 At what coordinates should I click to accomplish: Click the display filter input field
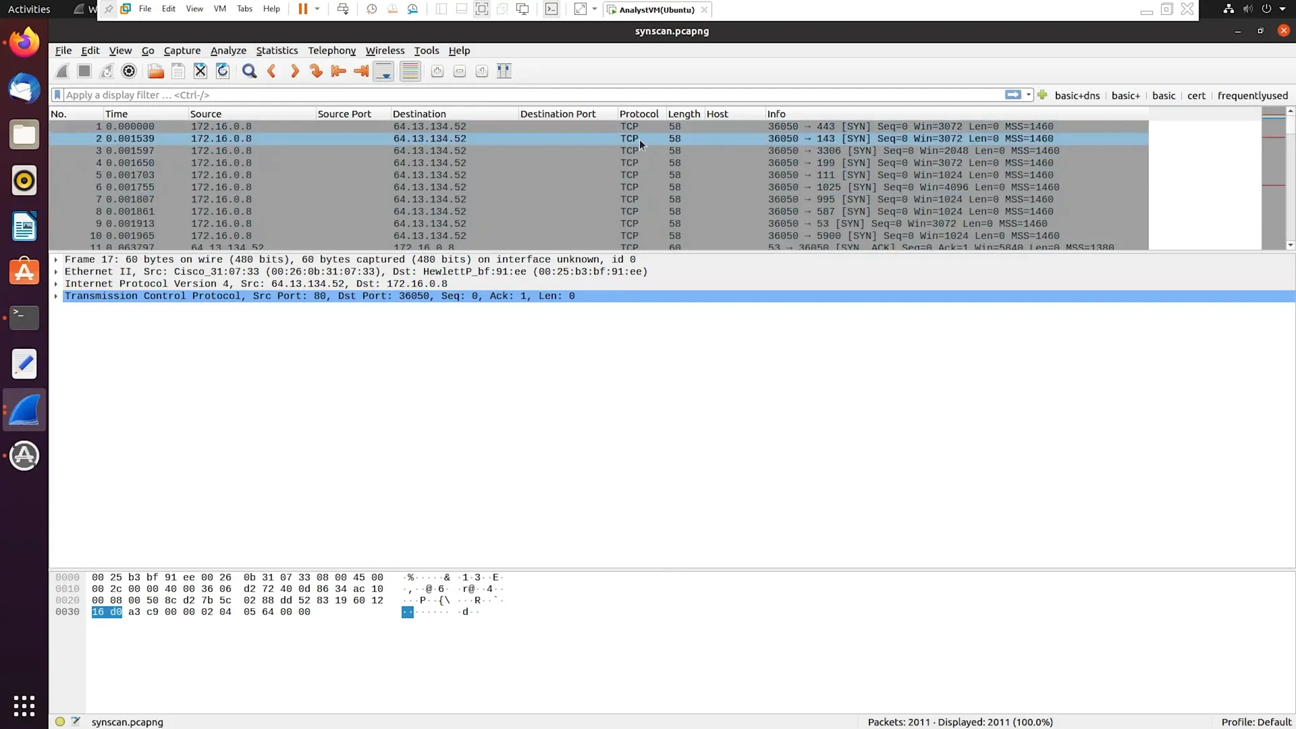click(x=533, y=94)
